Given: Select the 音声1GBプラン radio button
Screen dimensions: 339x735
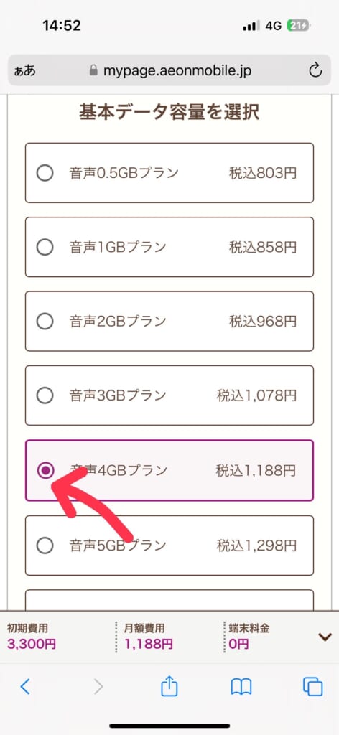Looking at the screenshot, I should [x=45, y=247].
